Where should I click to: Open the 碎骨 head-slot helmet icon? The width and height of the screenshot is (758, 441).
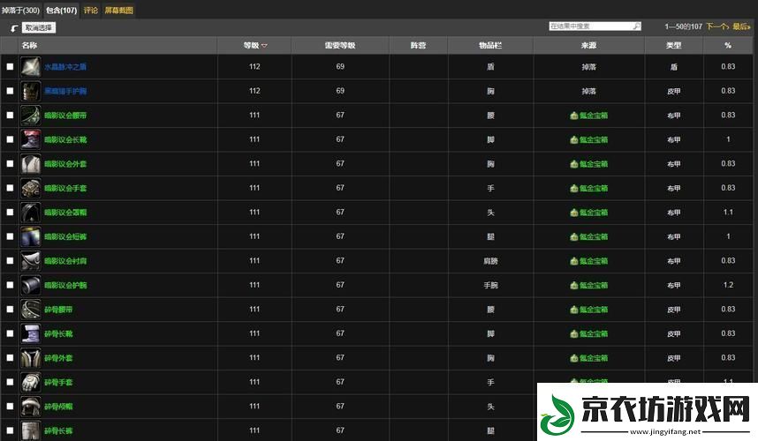point(30,407)
